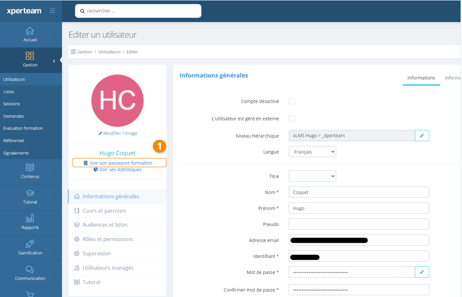Collapse the Gestion panel with left chevron

pyautogui.click(x=54, y=60)
